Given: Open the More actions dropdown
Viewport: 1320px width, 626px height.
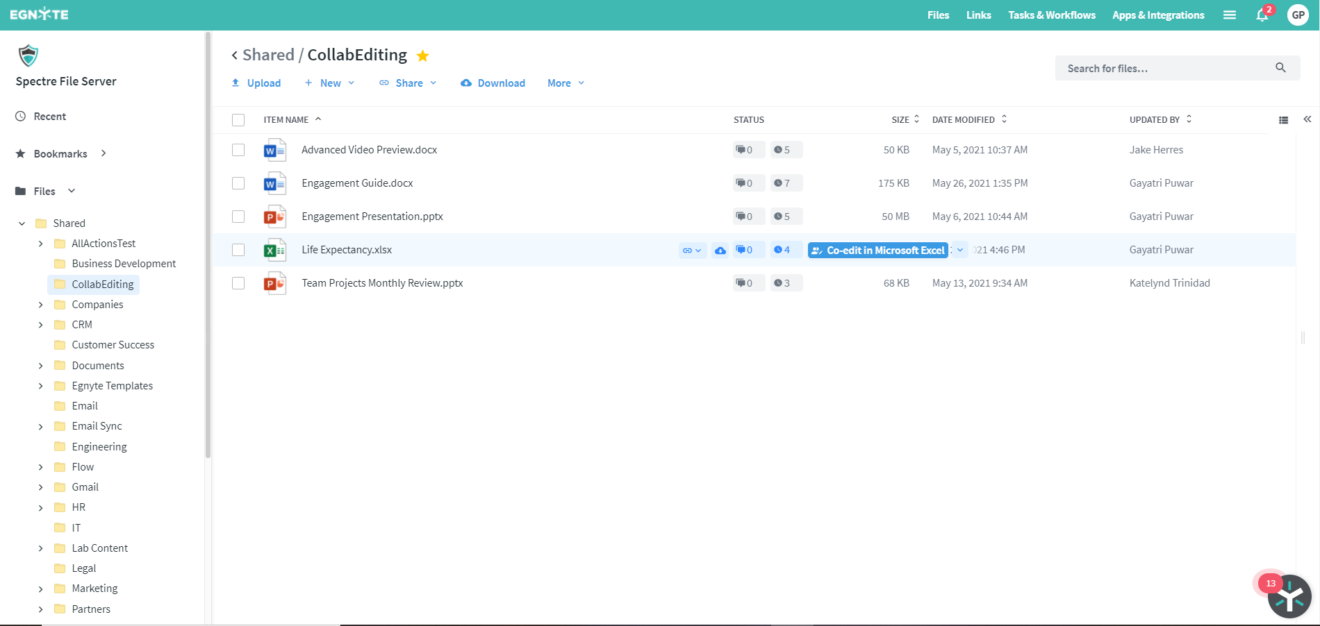Looking at the screenshot, I should click(566, 83).
